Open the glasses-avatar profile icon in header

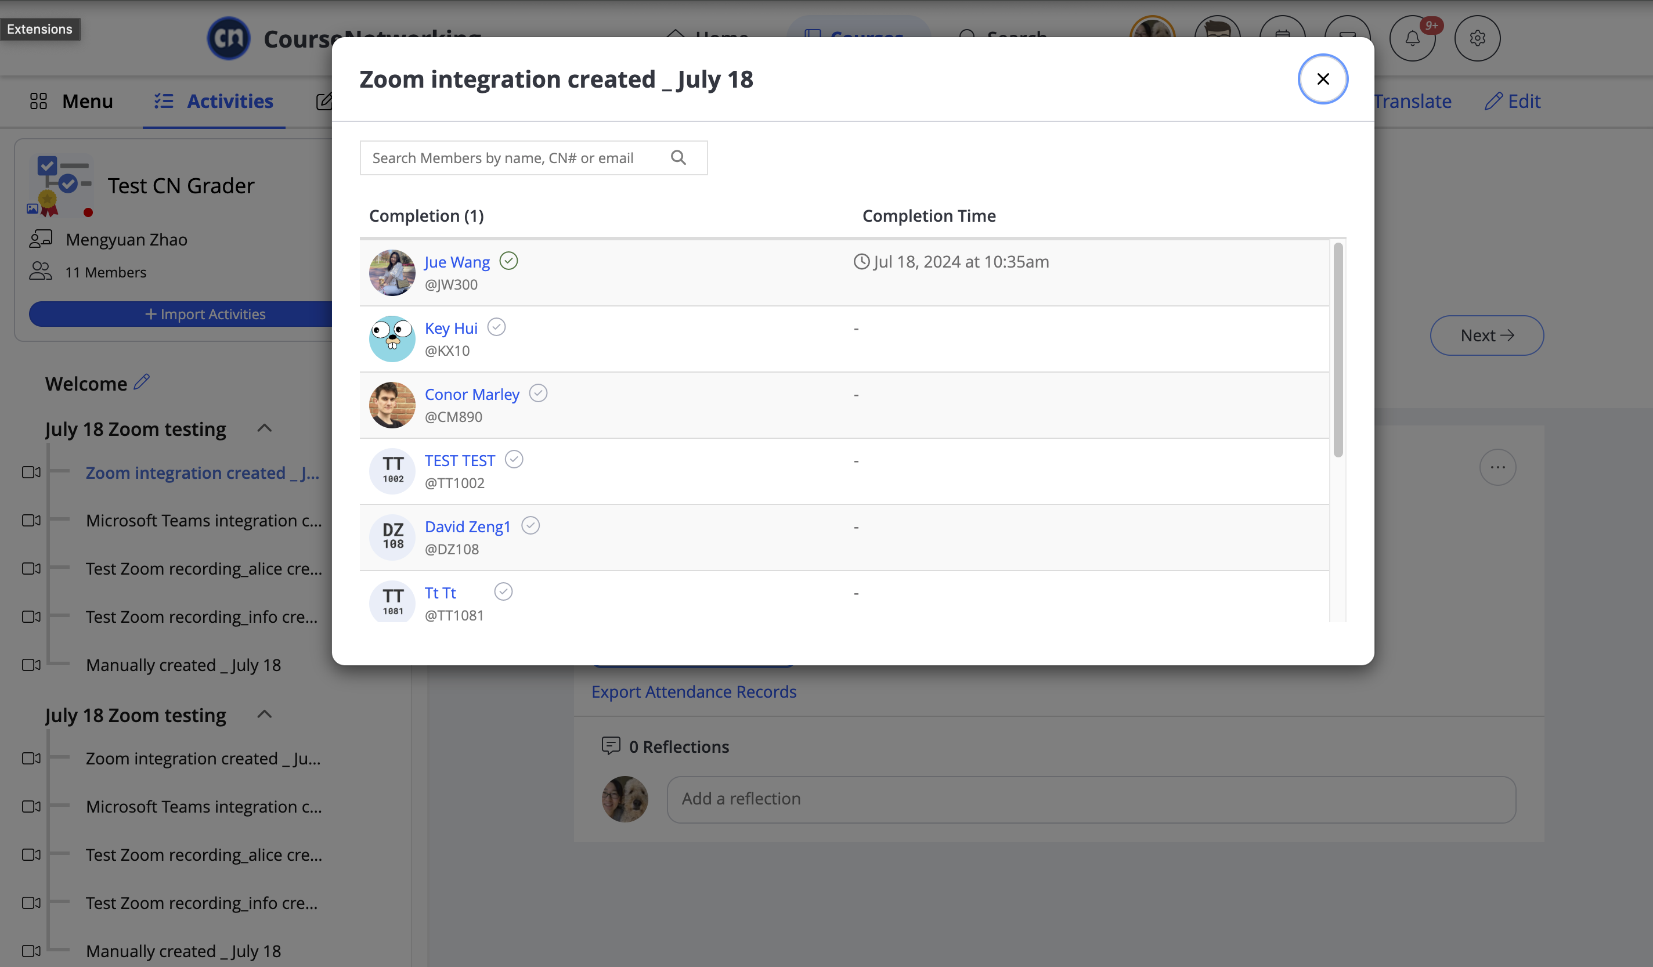click(x=1217, y=38)
